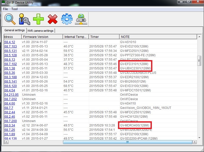The height and width of the screenshot is (152, 204).
Task: Select the GV-HCW120(128M) note cell
Action: tap(134, 117)
